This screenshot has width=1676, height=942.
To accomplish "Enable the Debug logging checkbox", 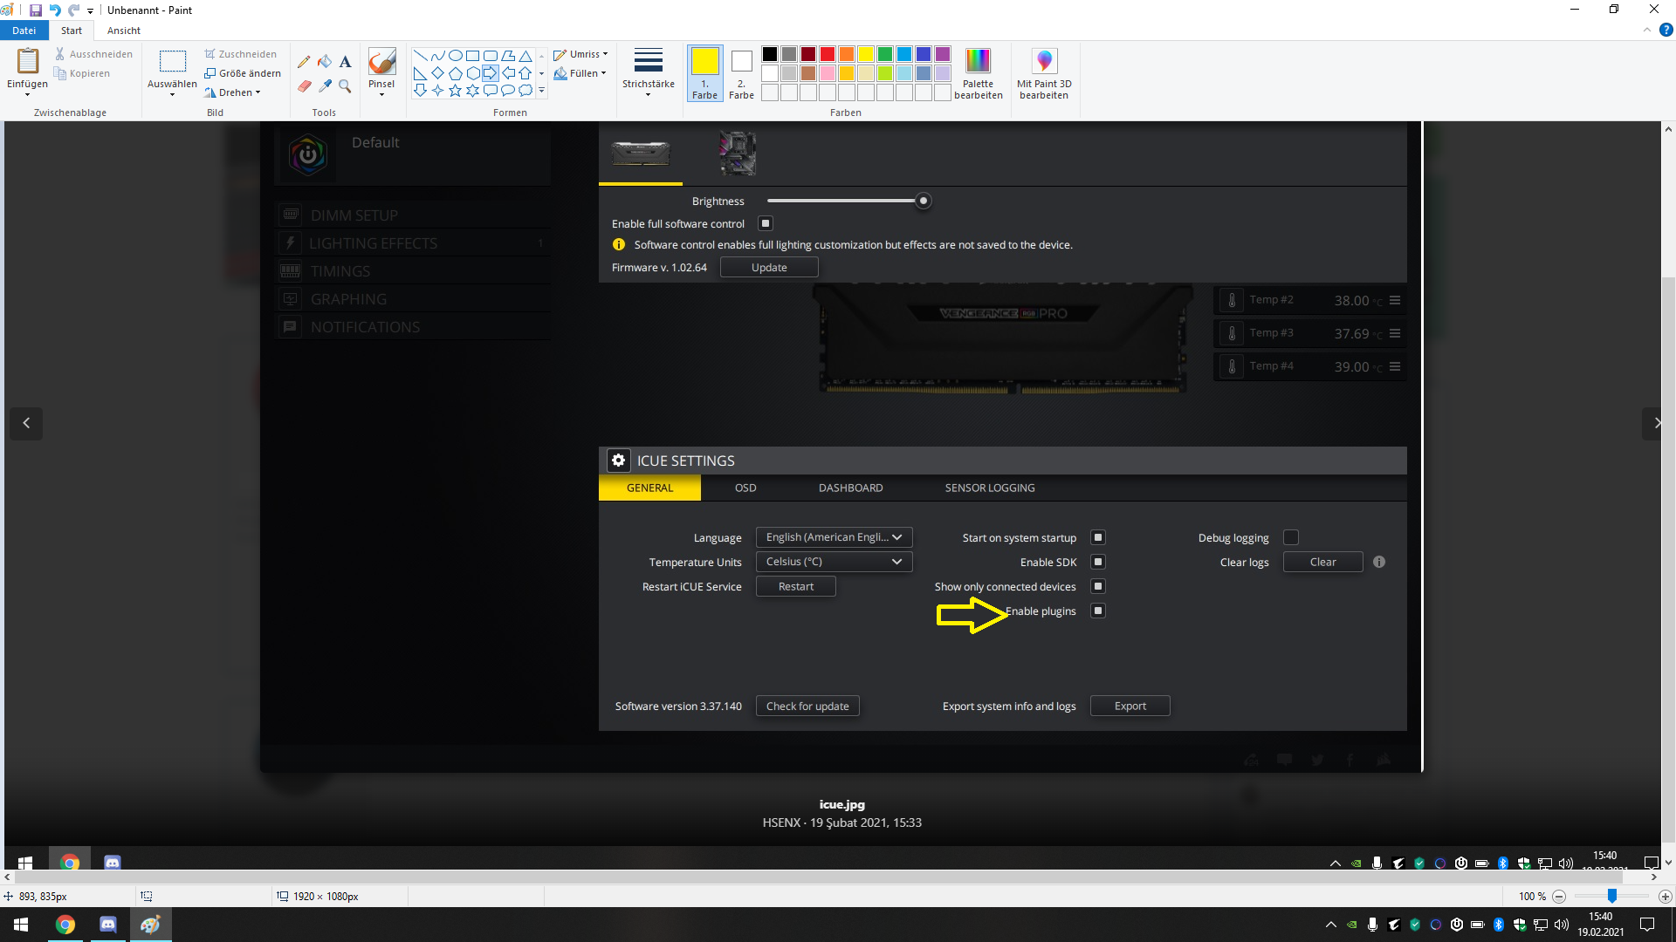I will 1291,537.
